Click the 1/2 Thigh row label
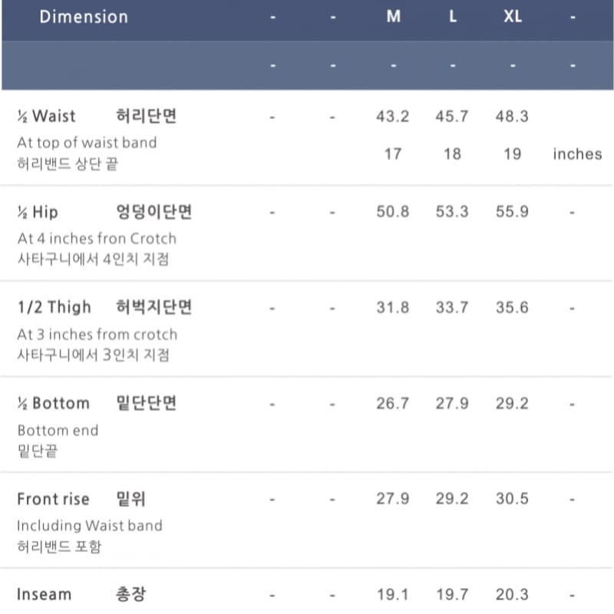Screen dimensions: 614x614 click(x=54, y=307)
